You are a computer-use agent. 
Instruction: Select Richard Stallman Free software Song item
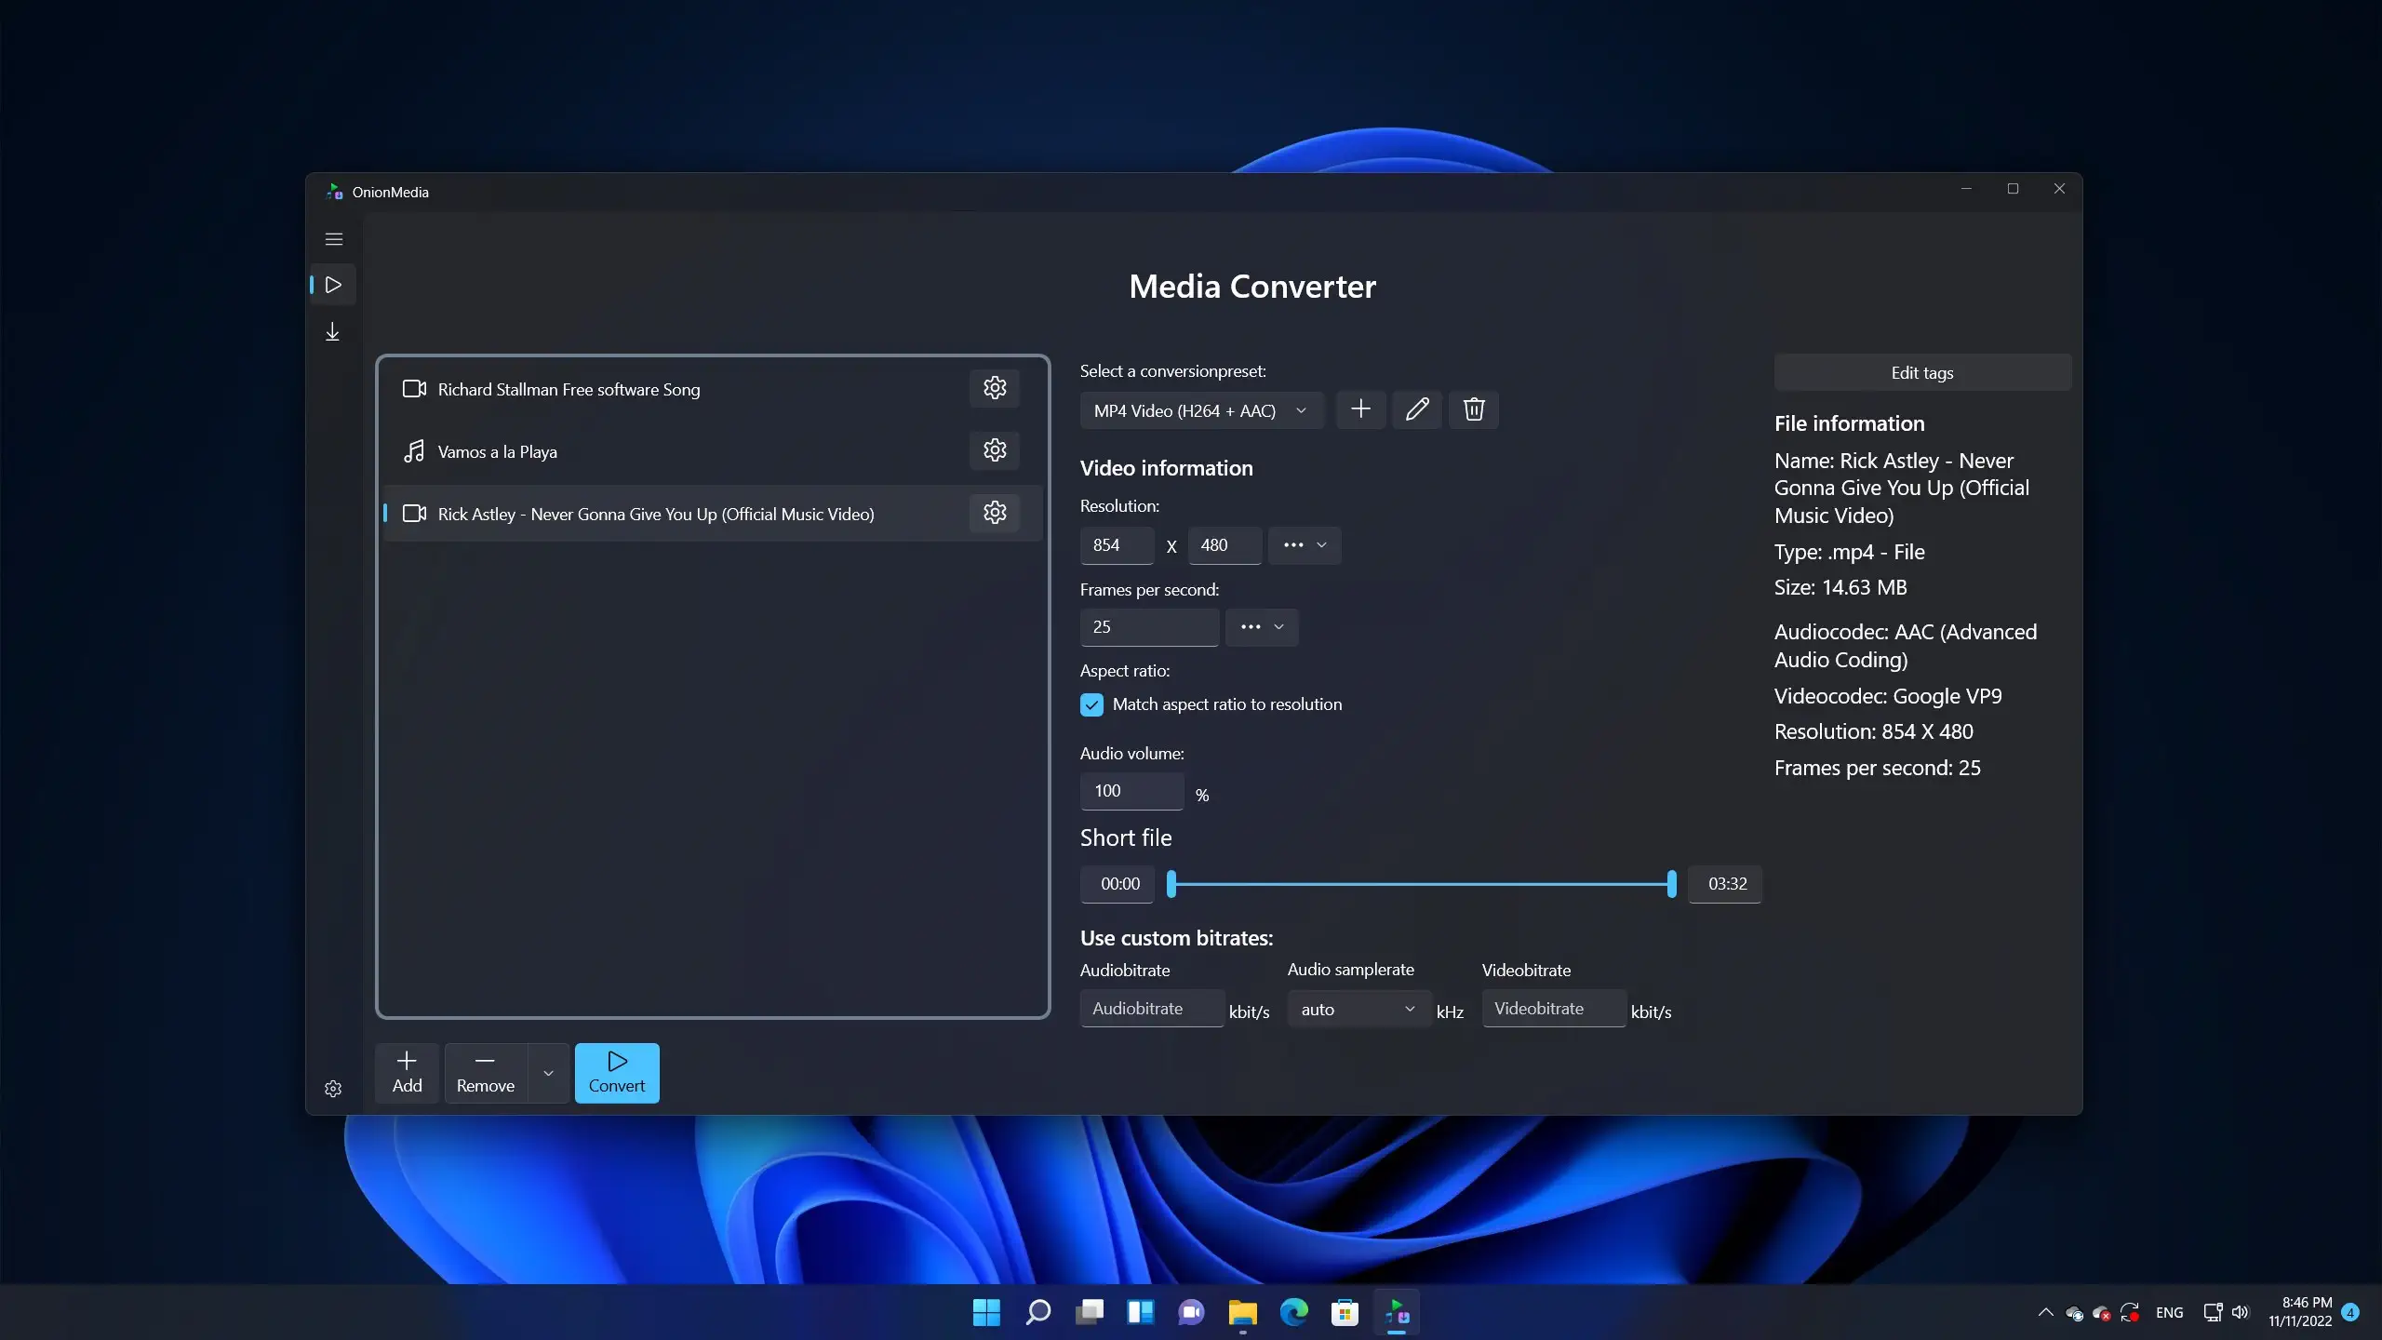[713, 389]
